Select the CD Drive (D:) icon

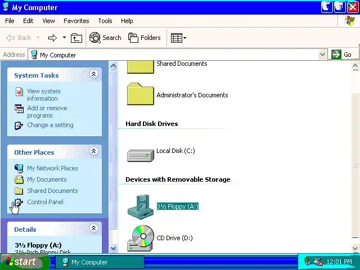coord(141,238)
